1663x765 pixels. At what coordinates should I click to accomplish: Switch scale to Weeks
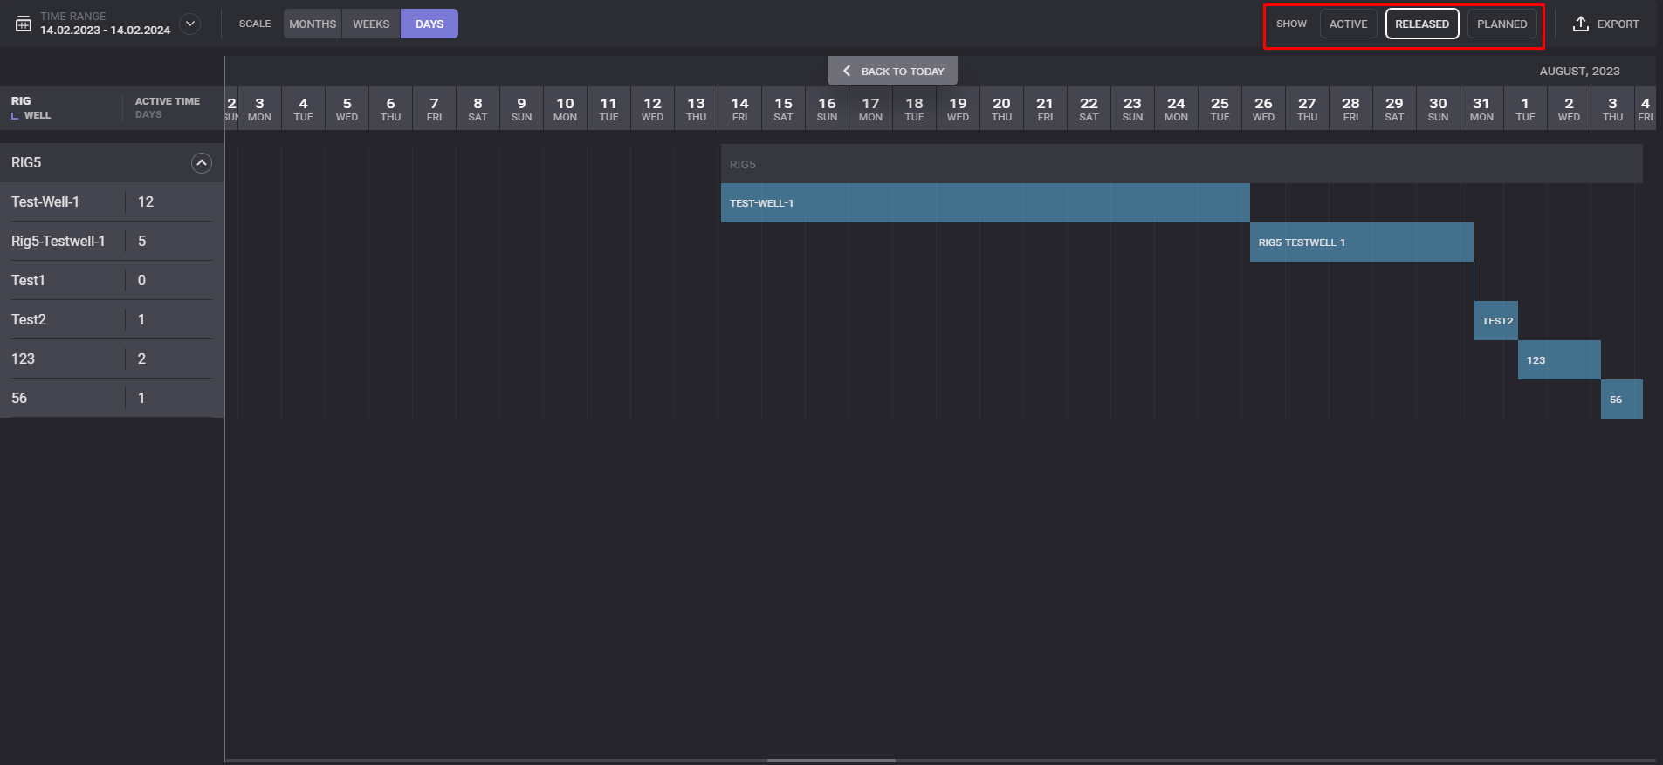point(371,24)
